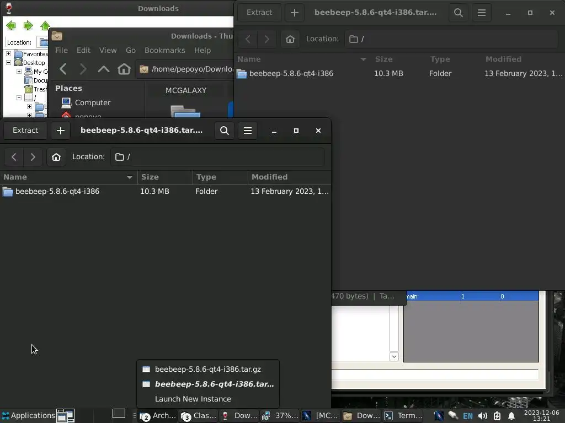This screenshot has width=565, height=423.
Task: Click the 10.3 MB size cell in front archive window
Action: tap(154, 191)
